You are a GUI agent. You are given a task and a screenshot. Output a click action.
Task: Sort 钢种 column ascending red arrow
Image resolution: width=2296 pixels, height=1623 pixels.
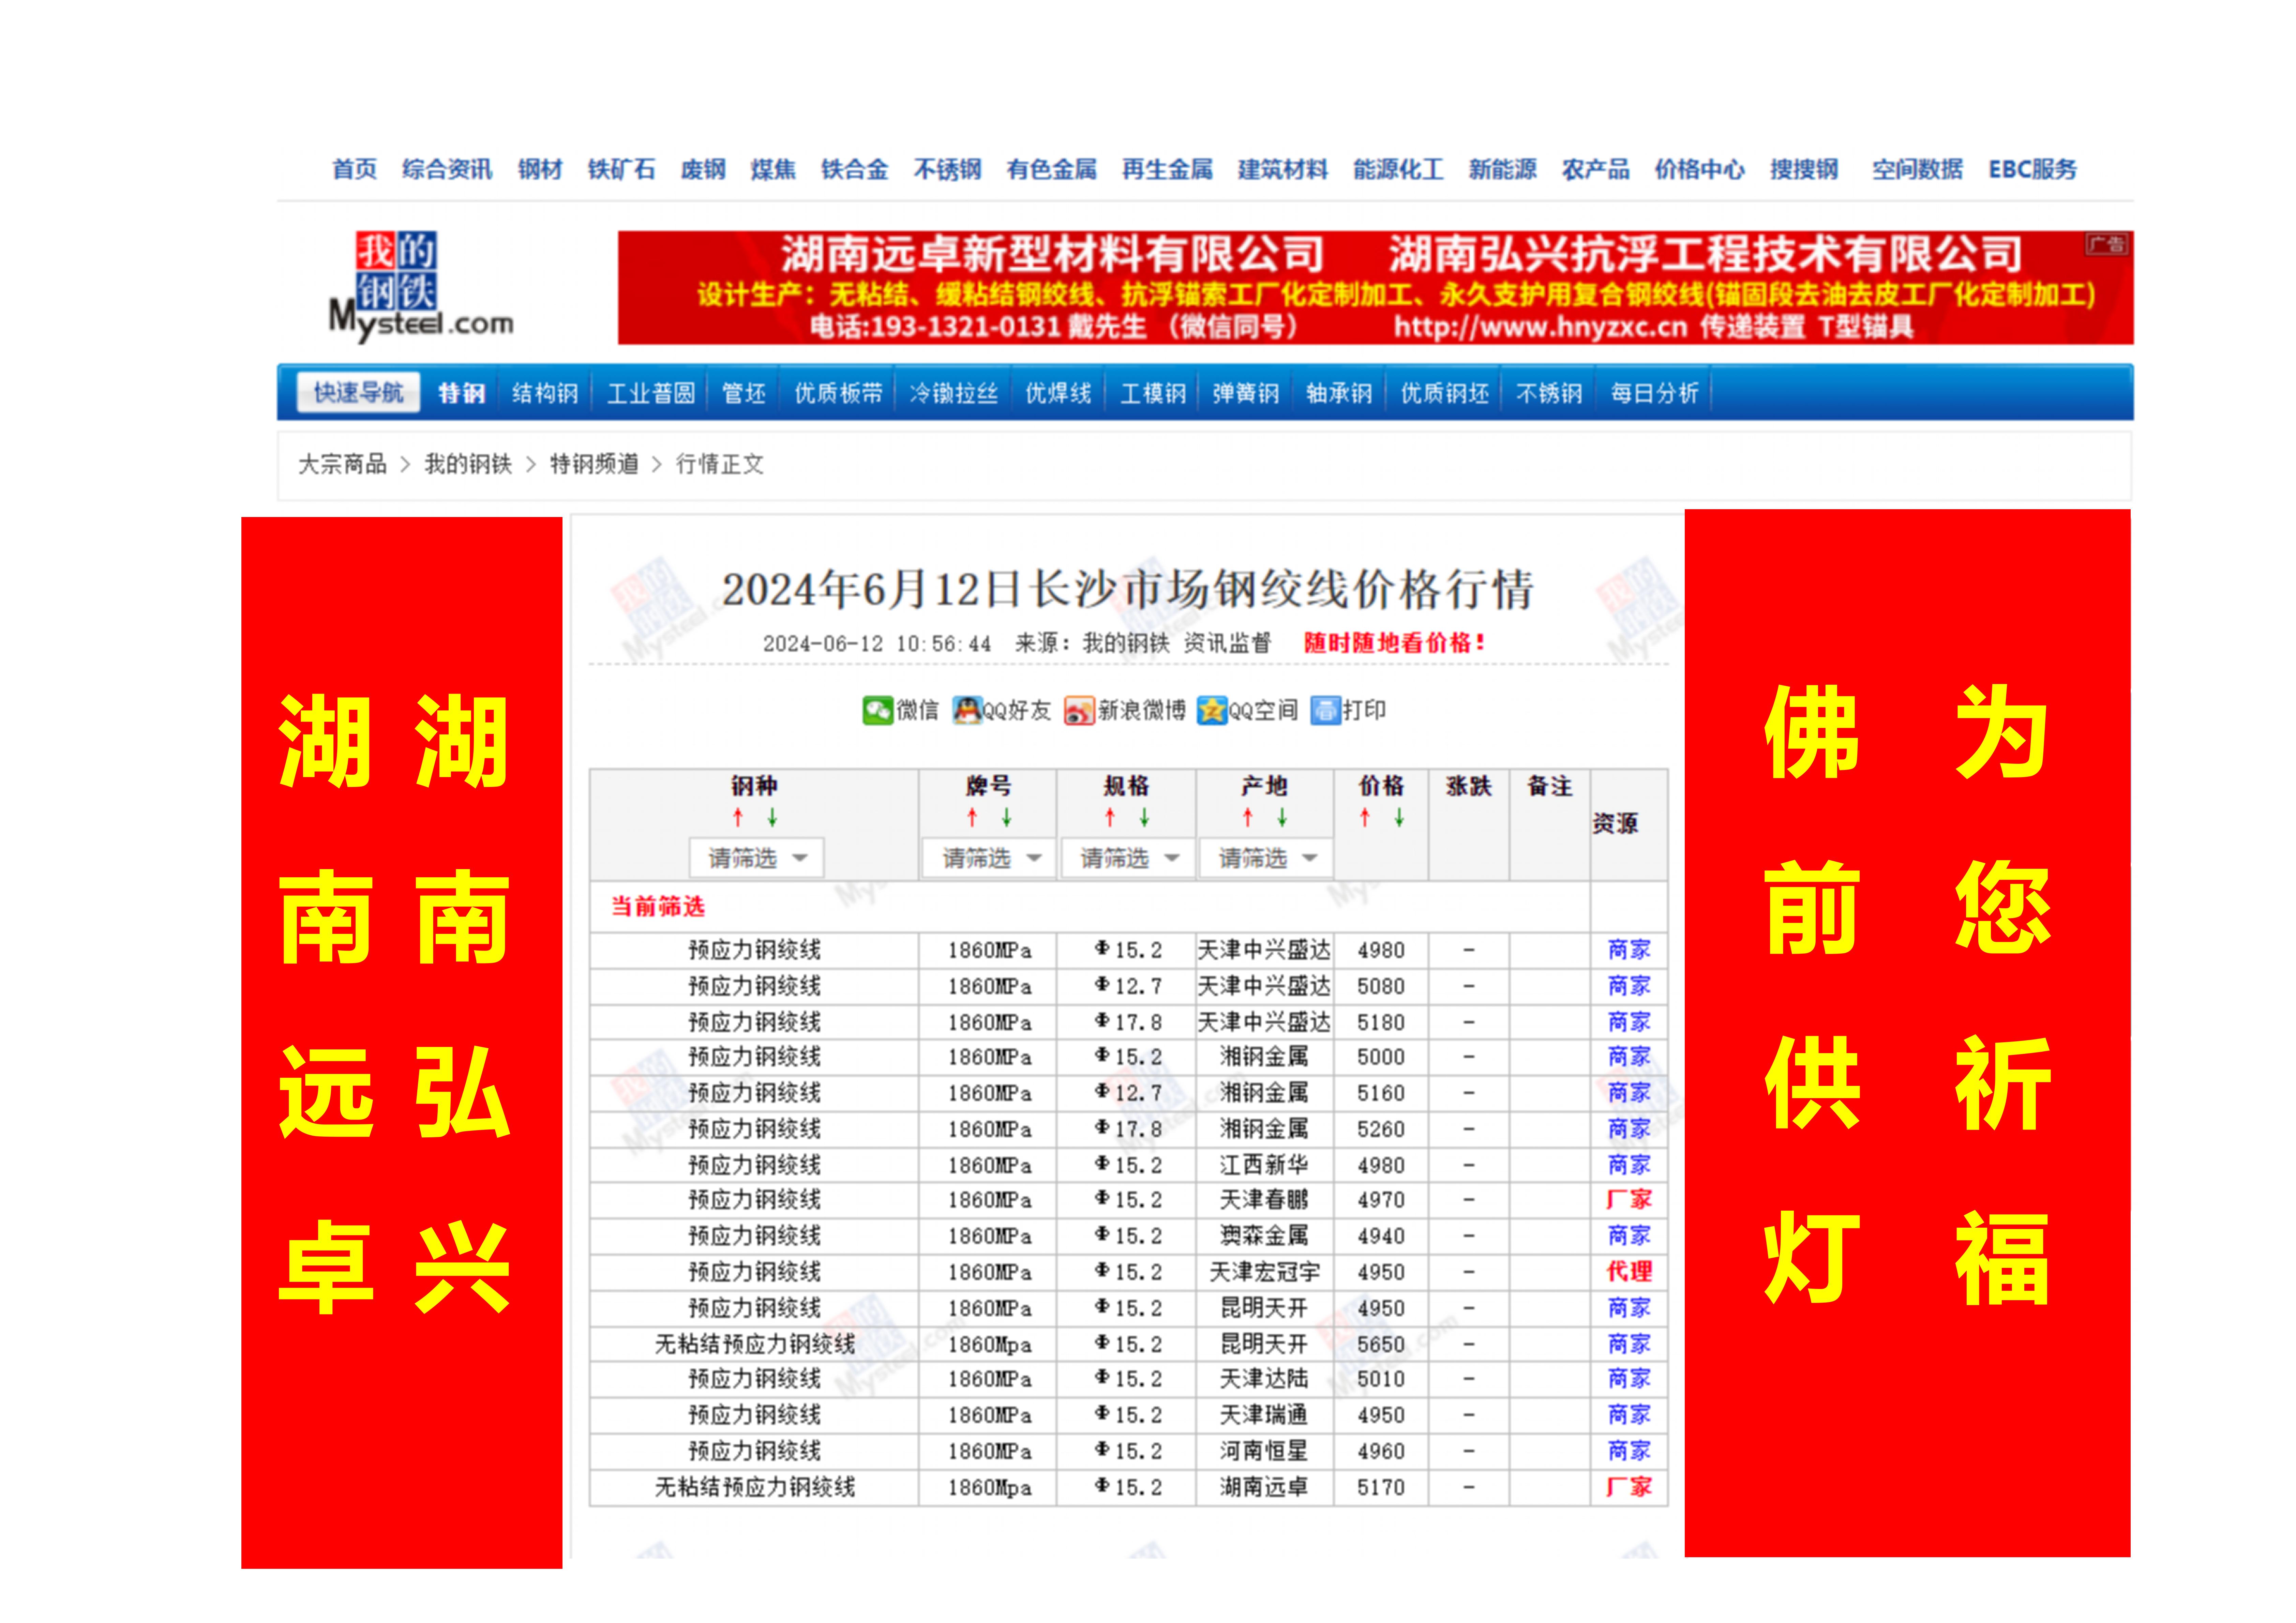[x=738, y=817]
